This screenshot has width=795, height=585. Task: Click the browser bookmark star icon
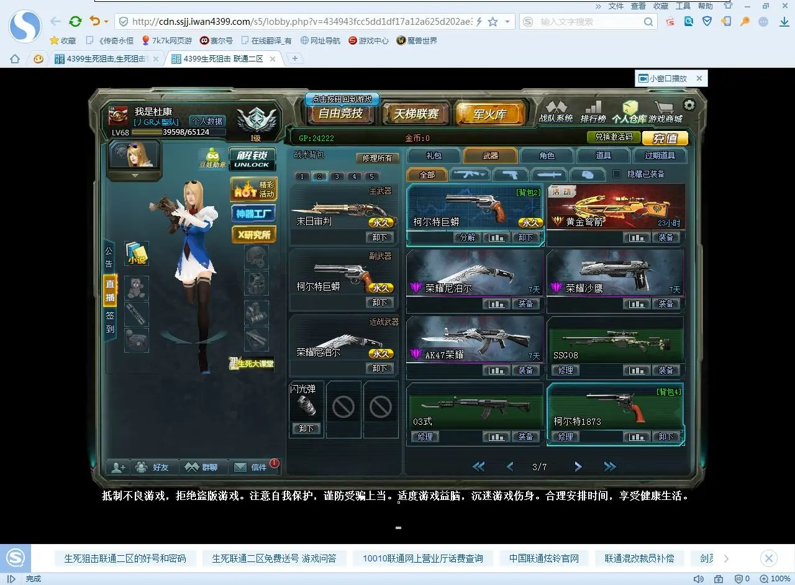[493, 22]
